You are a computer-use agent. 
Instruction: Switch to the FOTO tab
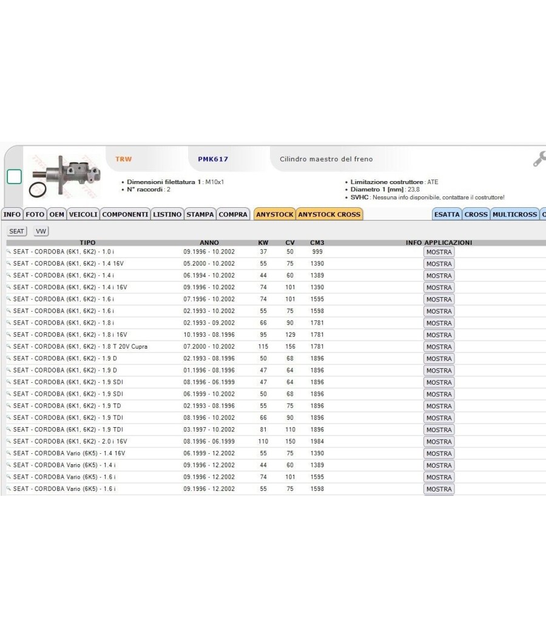coord(35,214)
